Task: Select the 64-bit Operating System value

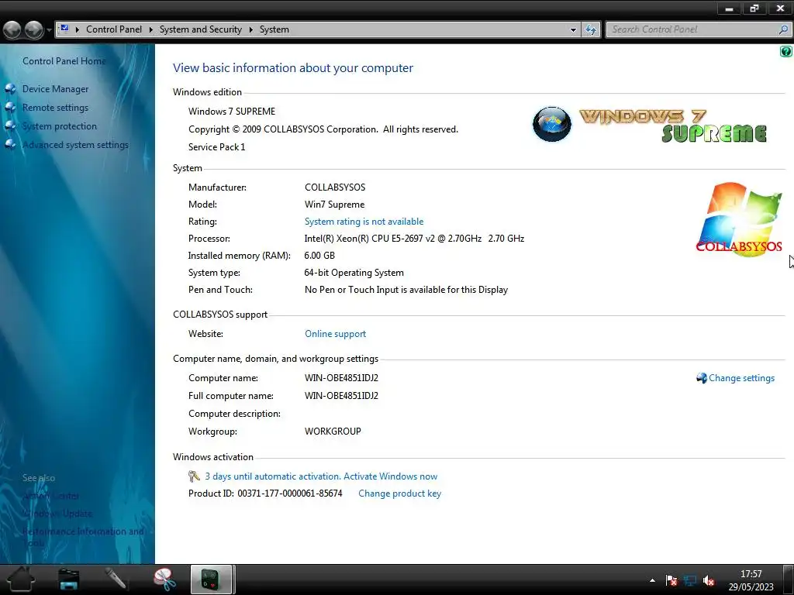Action: pyautogui.click(x=354, y=273)
